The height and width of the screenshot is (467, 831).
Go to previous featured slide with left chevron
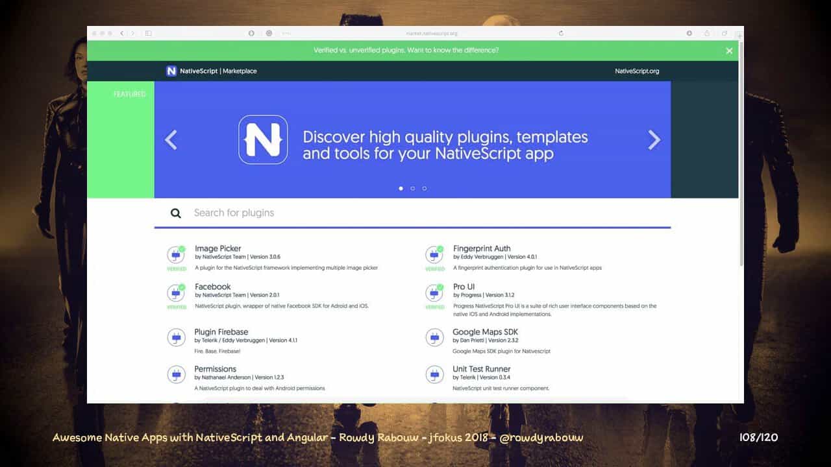171,139
